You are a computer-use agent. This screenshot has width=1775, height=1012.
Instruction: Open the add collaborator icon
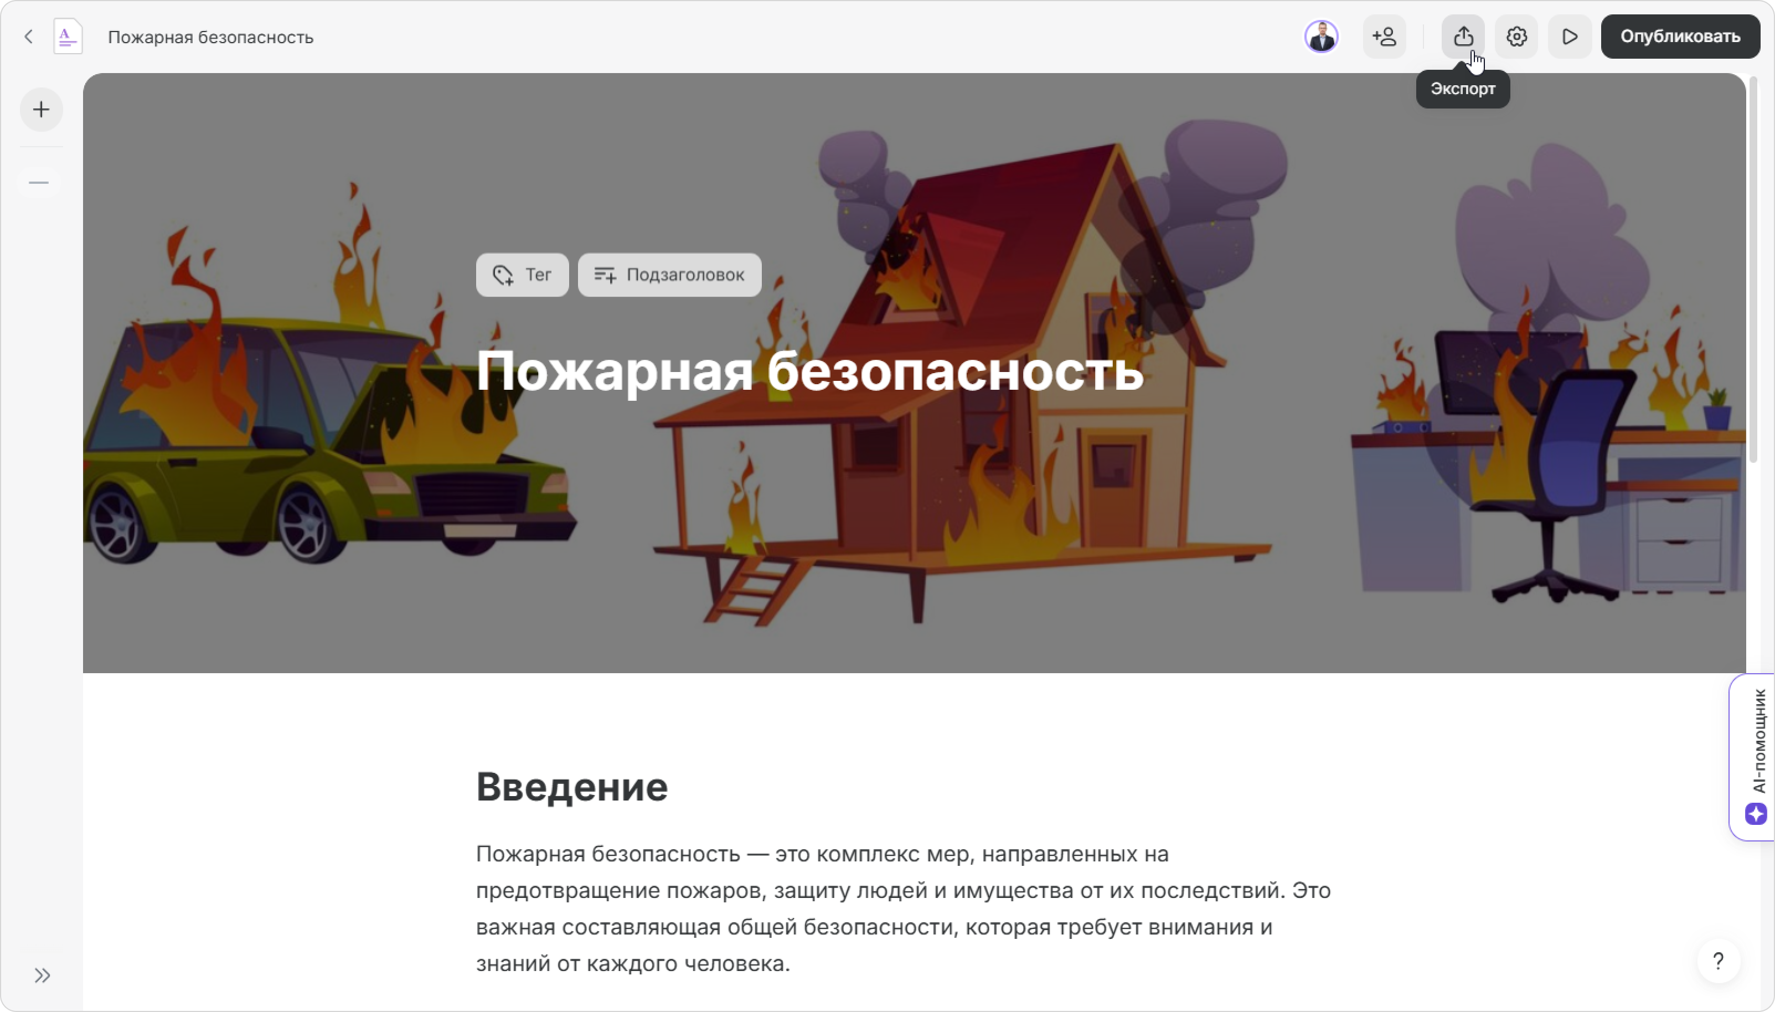pos(1385,37)
